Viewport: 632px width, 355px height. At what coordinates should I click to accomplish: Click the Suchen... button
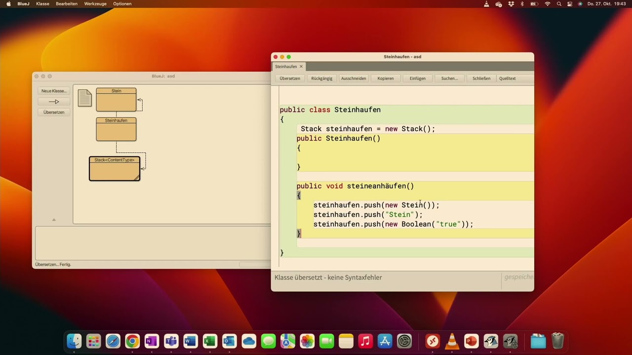tap(449, 78)
